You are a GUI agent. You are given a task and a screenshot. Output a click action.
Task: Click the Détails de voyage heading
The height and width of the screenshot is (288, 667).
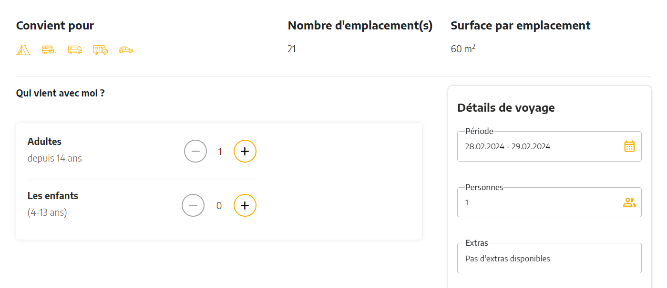coord(506,108)
